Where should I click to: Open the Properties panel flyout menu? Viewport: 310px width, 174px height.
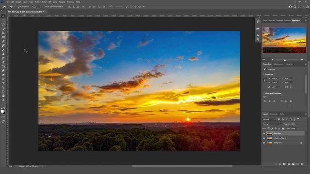pyautogui.click(x=306, y=64)
